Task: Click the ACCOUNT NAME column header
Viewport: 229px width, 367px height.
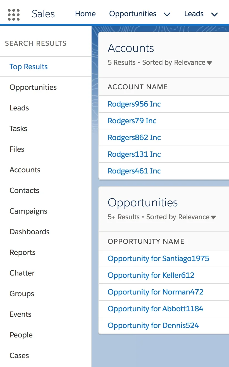Action: point(138,87)
